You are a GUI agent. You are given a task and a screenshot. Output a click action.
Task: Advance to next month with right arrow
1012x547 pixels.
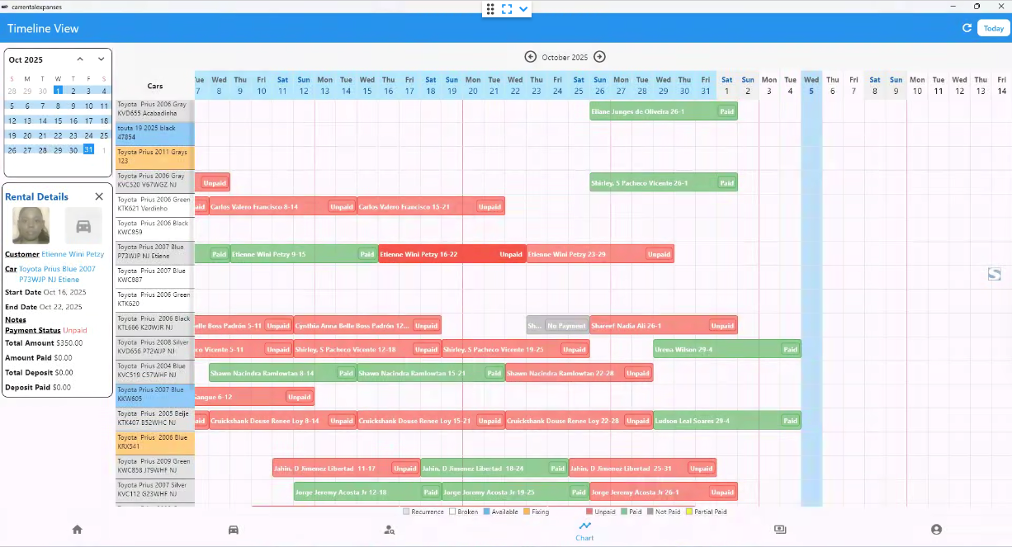coord(600,57)
